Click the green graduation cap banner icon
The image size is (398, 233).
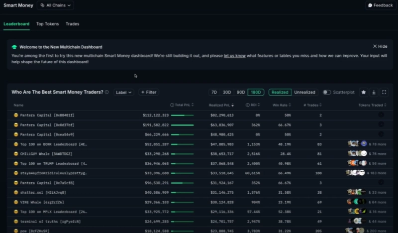point(14,47)
